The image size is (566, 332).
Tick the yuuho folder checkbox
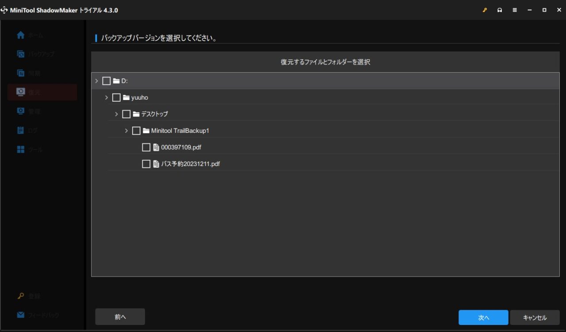tap(116, 97)
